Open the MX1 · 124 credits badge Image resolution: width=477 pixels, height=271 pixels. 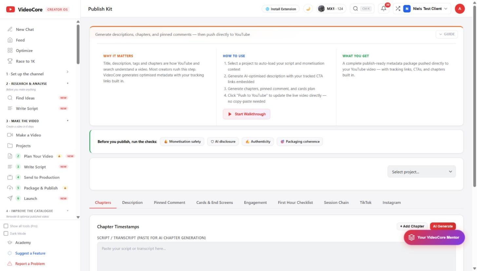pos(332,9)
